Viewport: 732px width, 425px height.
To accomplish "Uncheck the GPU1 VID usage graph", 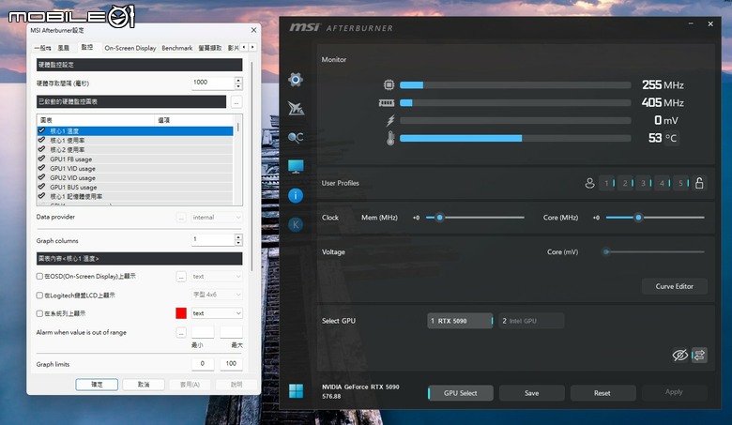I will point(41,168).
